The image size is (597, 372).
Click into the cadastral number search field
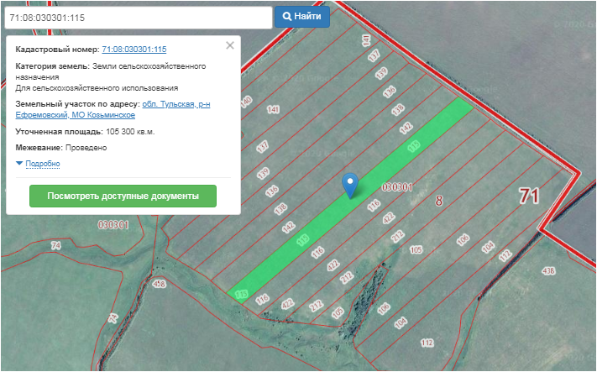pos(137,17)
